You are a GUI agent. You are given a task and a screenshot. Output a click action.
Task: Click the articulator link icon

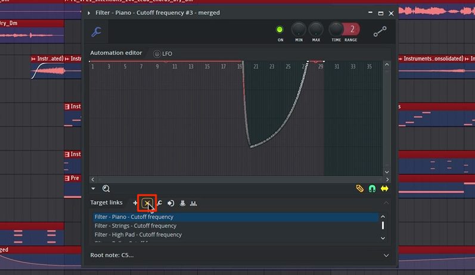(380, 31)
